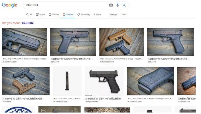
Task: Click the magnifier search button
Action: tap(124, 5)
